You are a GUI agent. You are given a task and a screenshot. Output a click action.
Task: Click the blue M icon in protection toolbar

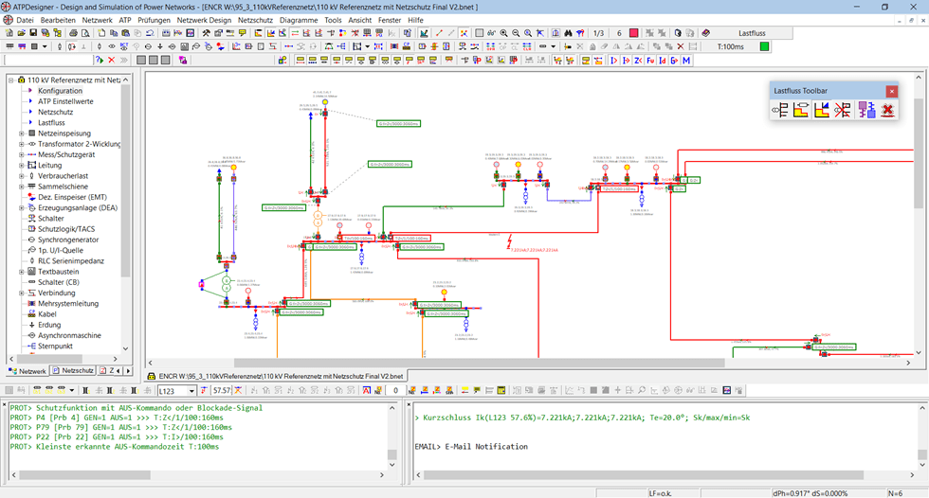685,61
